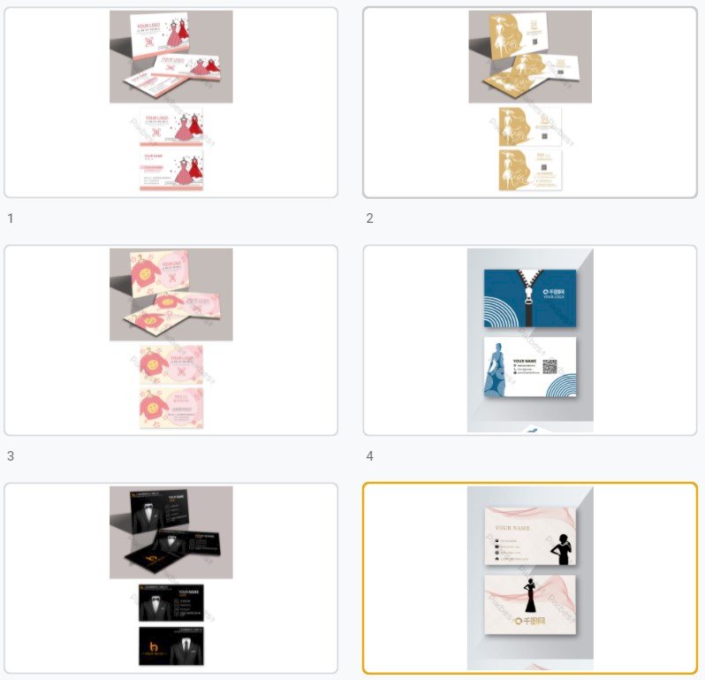Click the white card with QR code in slide 4
The height and width of the screenshot is (680, 705).
(530, 367)
